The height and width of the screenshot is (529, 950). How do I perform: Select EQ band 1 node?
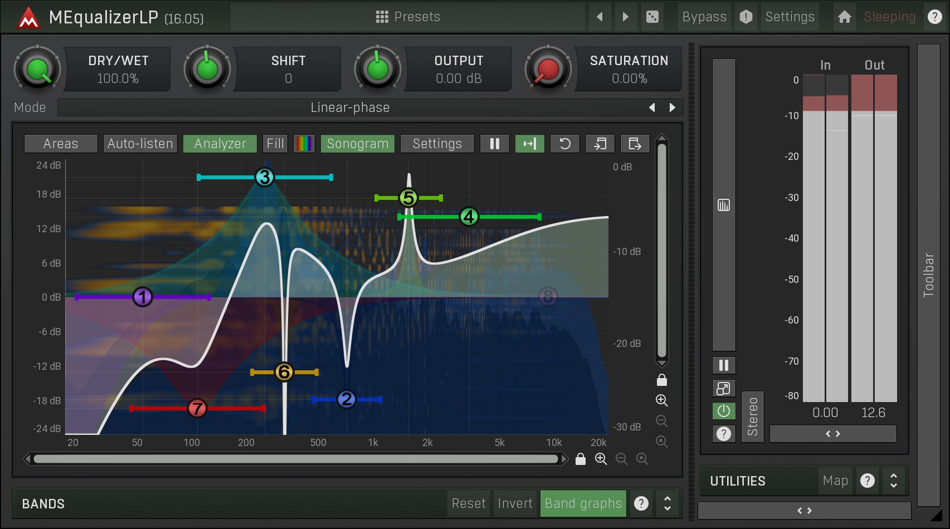[143, 297]
